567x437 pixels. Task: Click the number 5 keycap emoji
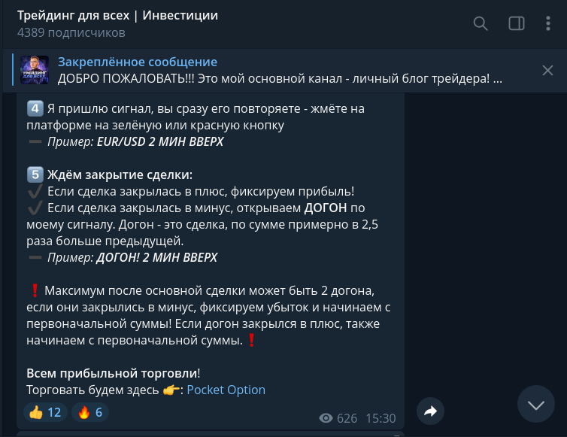point(34,174)
